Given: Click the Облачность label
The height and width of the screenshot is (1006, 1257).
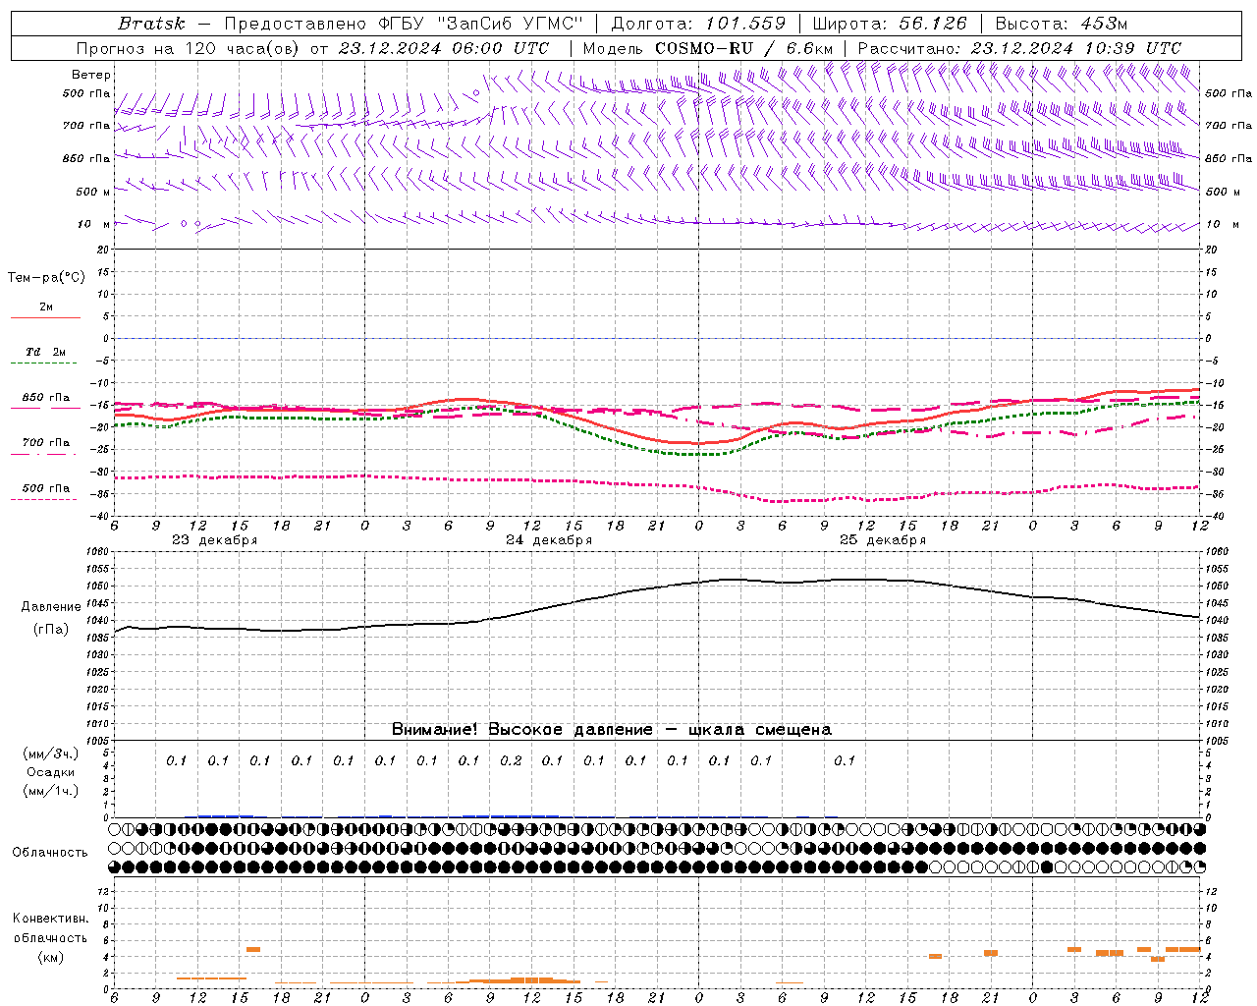Looking at the screenshot, I should tap(50, 853).
